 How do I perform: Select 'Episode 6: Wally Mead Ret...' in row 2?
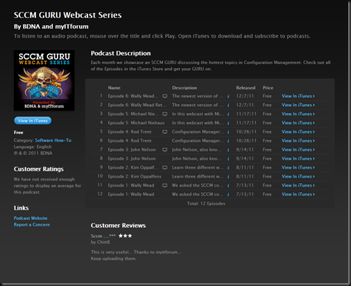137,105
